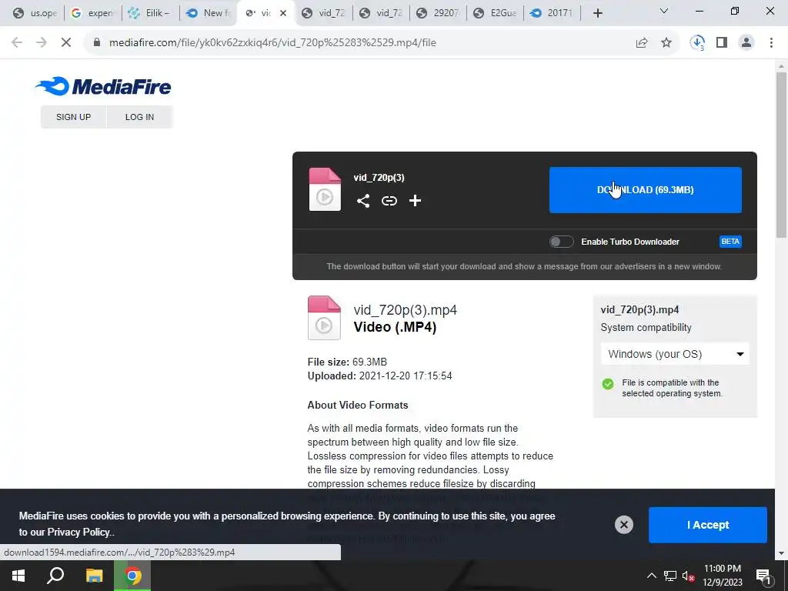Screen dimensions: 788x591
Task: Open Chrome three-dot menu
Action: click(x=771, y=43)
